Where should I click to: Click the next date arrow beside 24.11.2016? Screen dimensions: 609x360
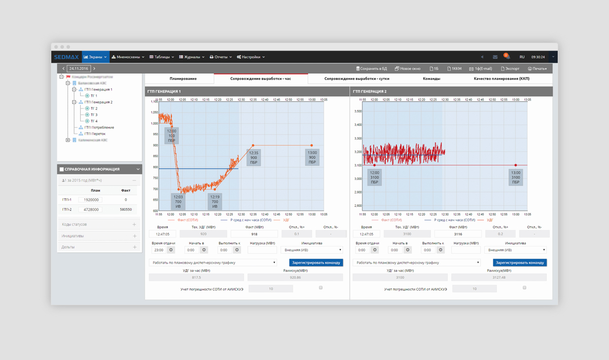pyautogui.click(x=94, y=68)
